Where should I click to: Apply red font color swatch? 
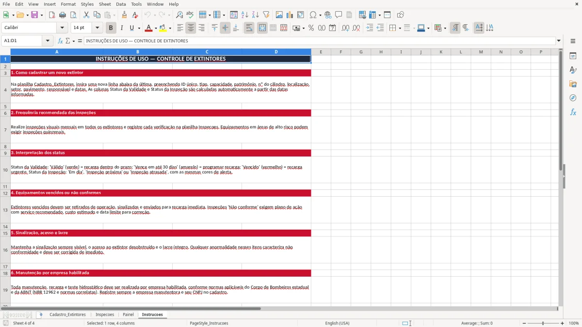(148, 28)
